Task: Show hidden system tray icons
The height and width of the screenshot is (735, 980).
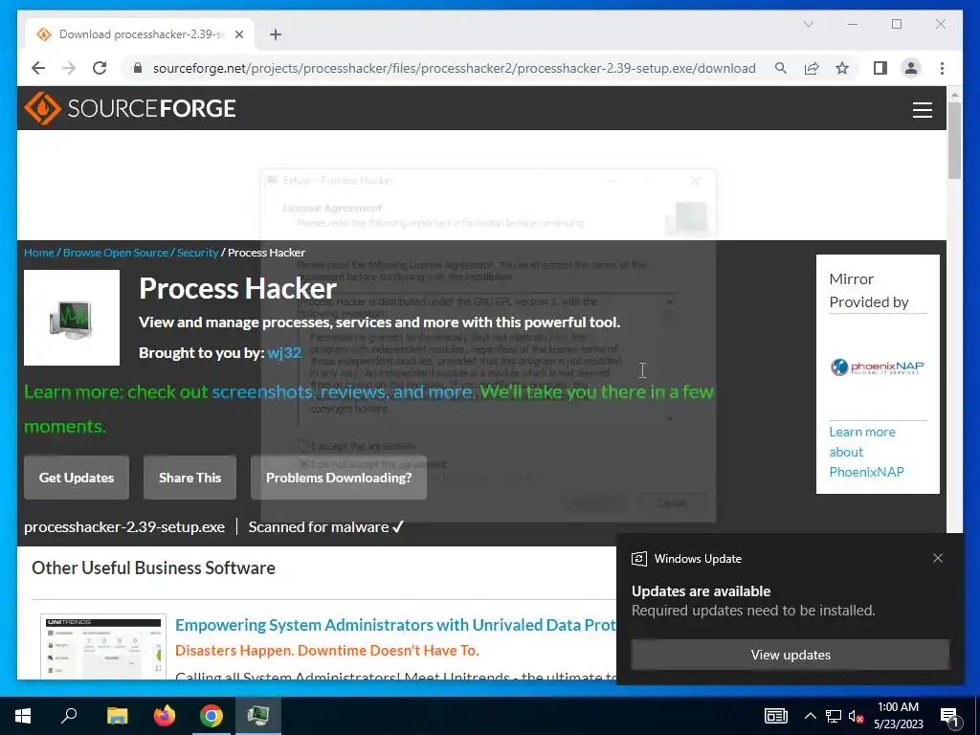Action: (810, 716)
